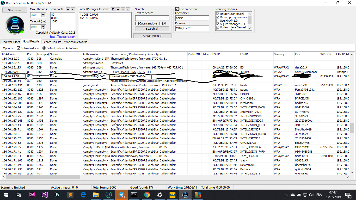The height and width of the screenshot is (200, 356).
Task: Toggle the SQLite Manager RCE module
Action: tap(218, 24)
